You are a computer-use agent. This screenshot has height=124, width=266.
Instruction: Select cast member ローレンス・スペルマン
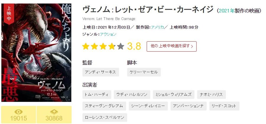[x=105, y=118]
